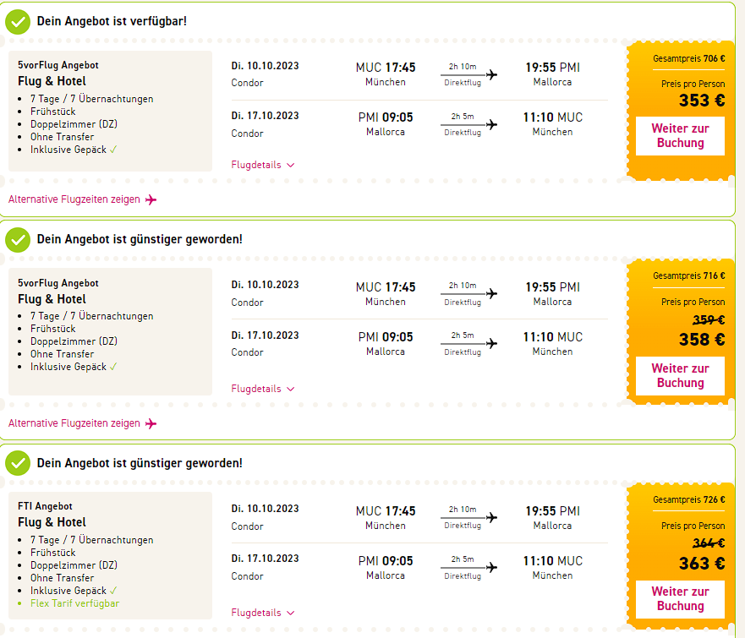This screenshot has height=638, width=745.
Task: Click 'Flex Tarif verfügbar' in FTI offer
Action: pos(75,603)
